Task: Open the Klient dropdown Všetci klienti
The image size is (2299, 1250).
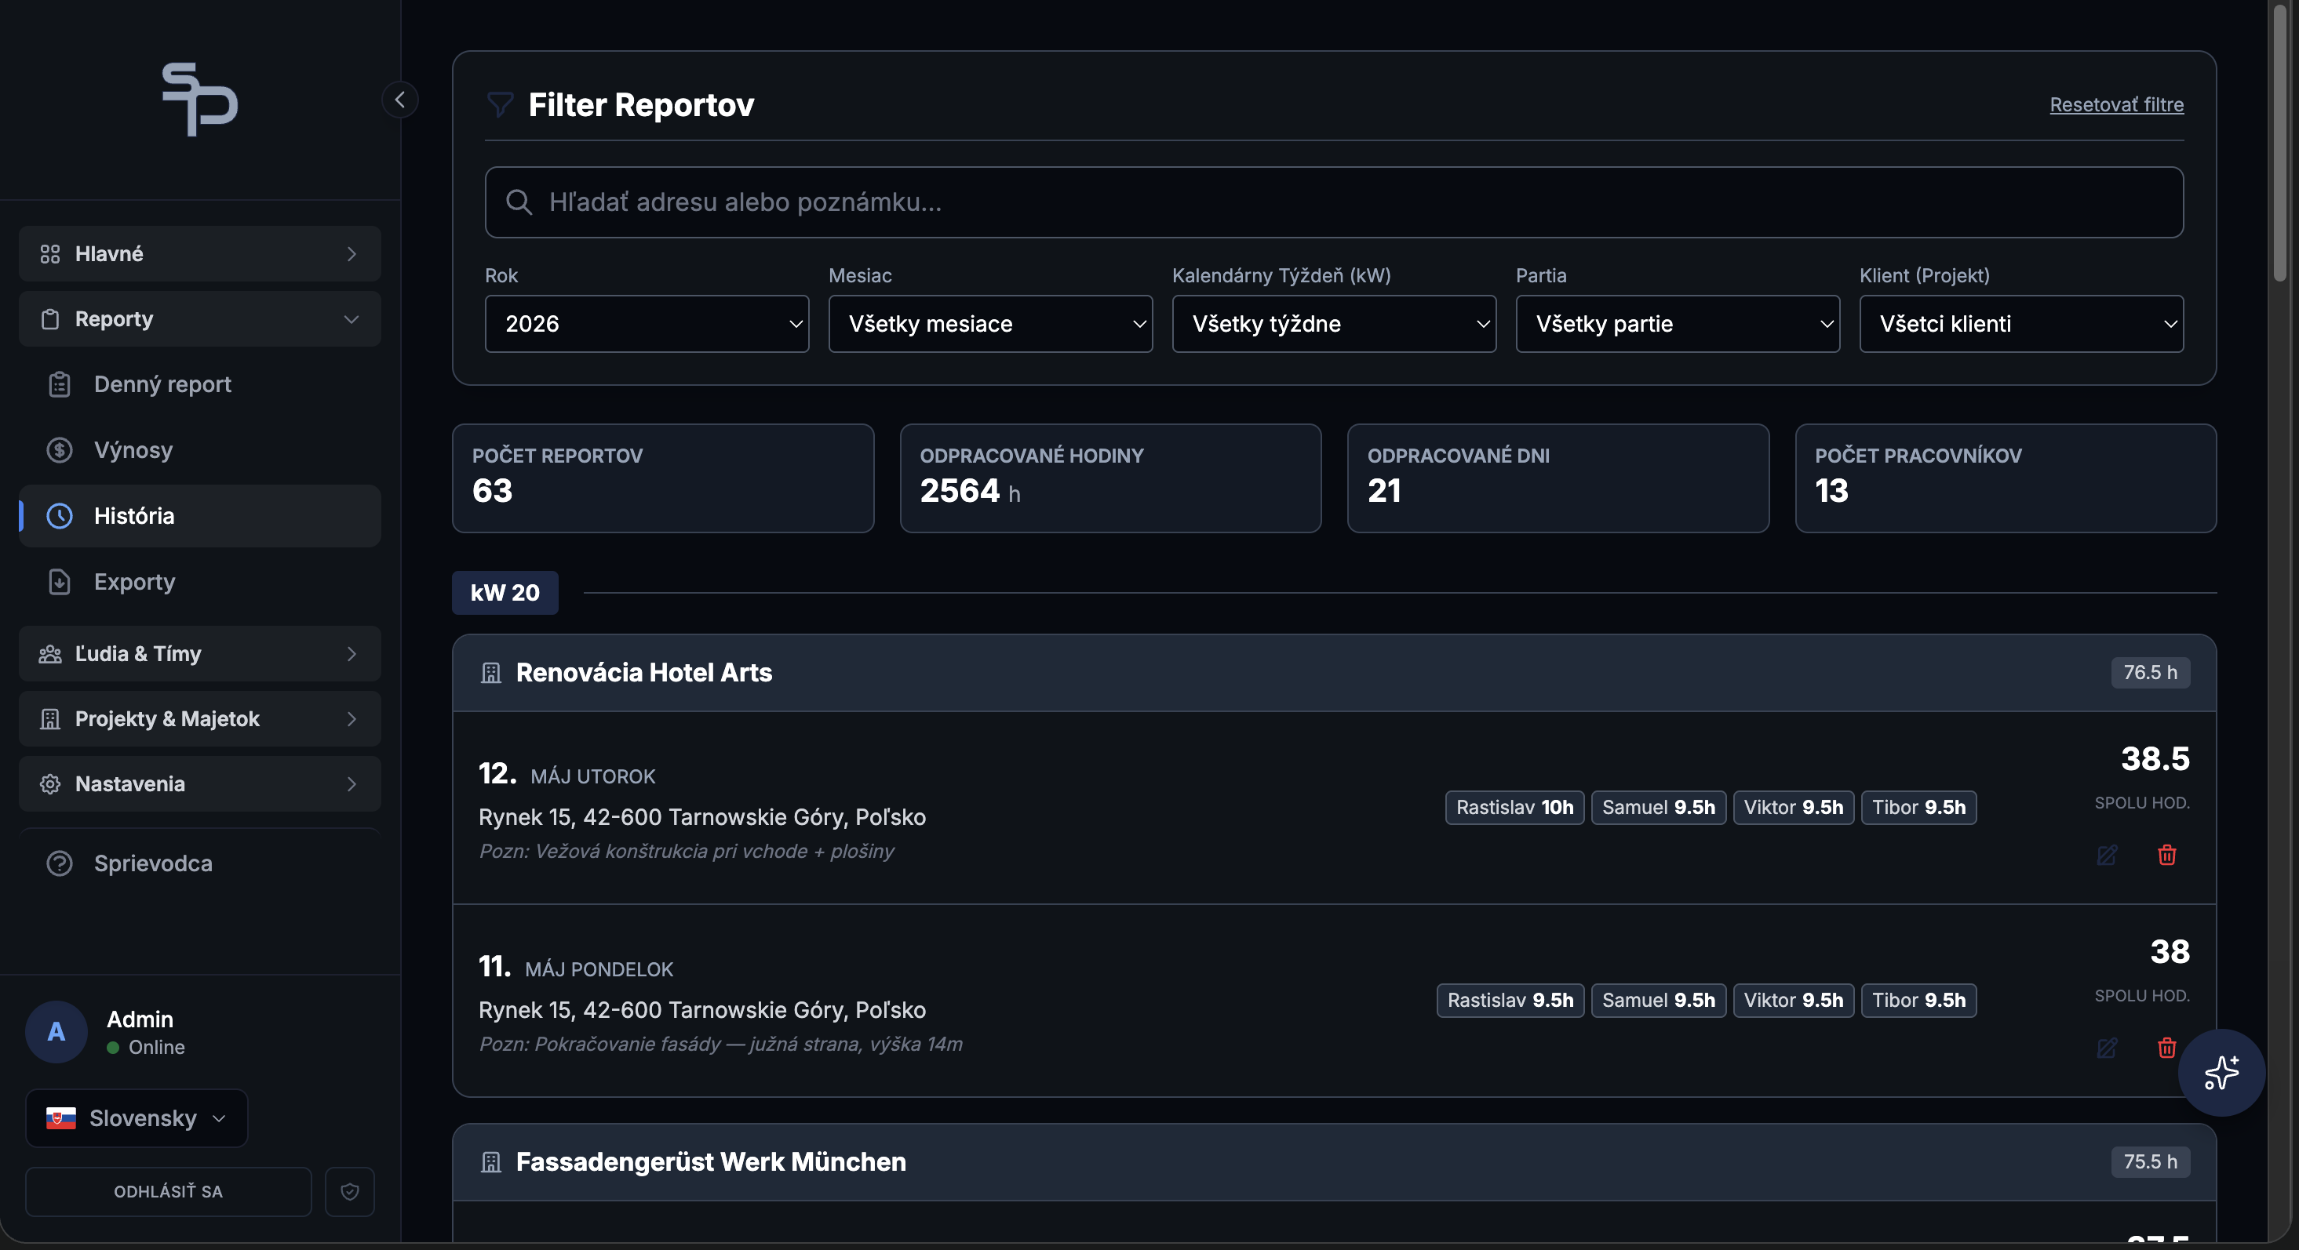Action: tap(2021, 324)
